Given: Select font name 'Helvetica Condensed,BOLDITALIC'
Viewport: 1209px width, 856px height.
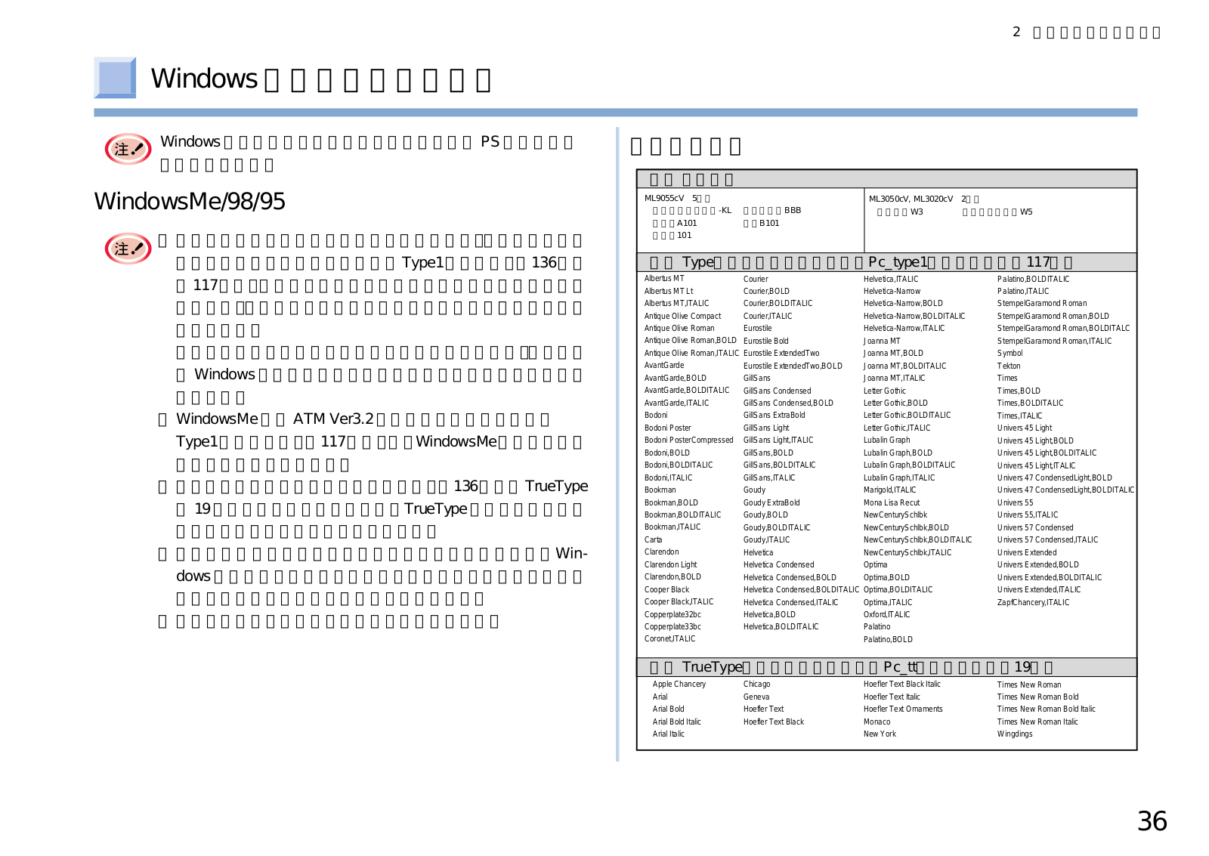Looking at the screenshot, I should [801, 590].
